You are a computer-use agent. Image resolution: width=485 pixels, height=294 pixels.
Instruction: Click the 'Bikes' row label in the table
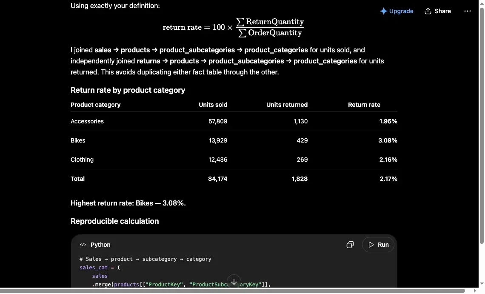coord(78,140)
